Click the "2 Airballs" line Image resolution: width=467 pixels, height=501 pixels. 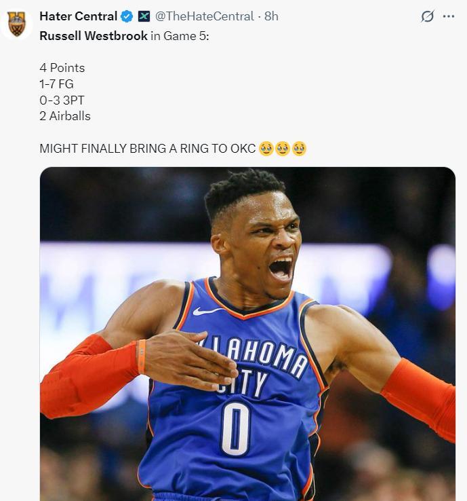click(x=65, y=116)
